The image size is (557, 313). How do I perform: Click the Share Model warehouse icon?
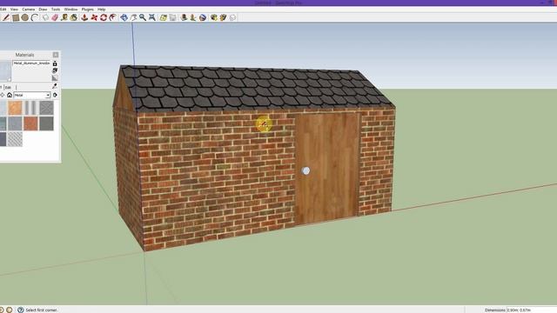(223, 17)
